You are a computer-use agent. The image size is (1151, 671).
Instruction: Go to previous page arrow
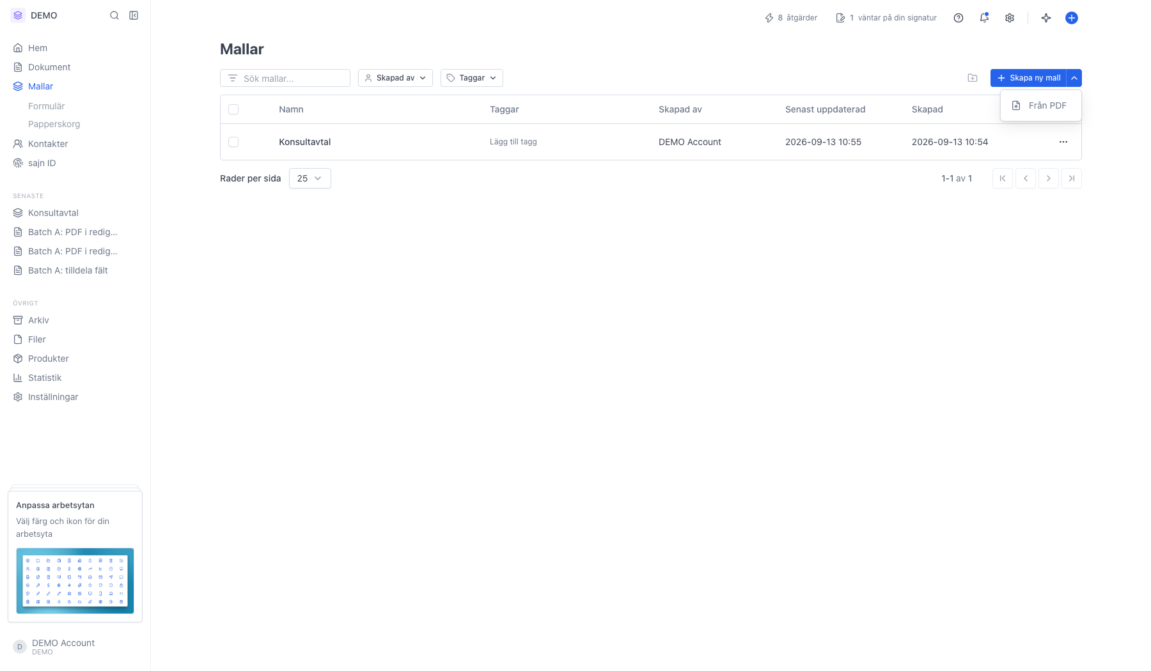click(1026, 178)
